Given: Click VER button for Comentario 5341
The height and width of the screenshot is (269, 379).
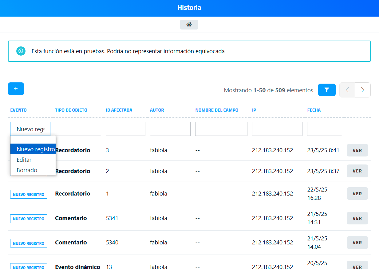Looking at the screenshot, I should click(x=357, y=218).
